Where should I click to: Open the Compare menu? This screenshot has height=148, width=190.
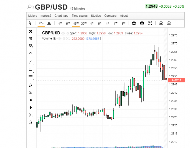110,16
